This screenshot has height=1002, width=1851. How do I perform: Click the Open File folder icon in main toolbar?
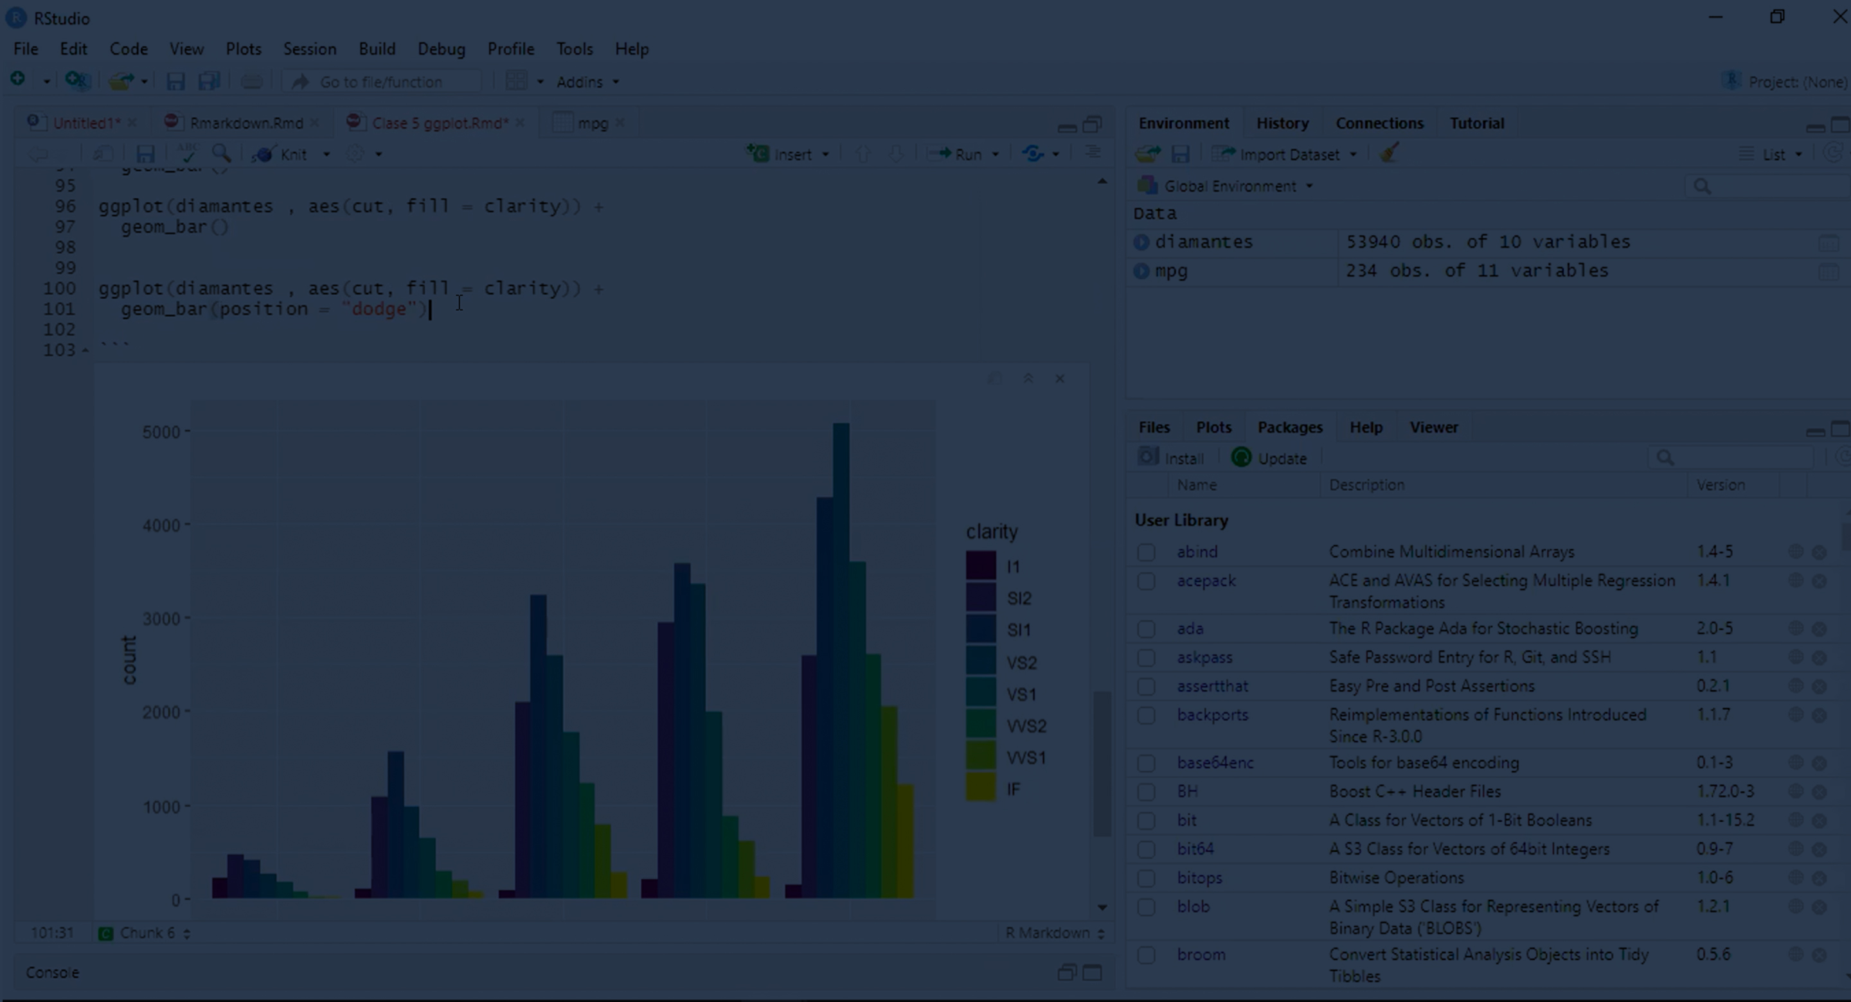121,81
